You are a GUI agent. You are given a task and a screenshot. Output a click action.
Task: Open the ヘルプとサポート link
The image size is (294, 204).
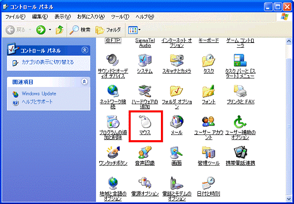click(37, 101)
